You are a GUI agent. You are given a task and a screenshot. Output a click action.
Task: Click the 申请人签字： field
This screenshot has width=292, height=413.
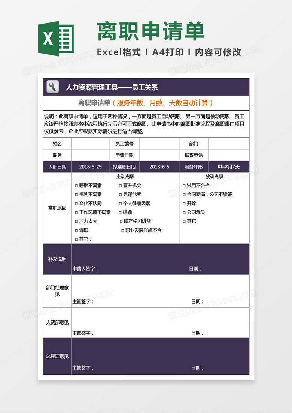(x=85, y=269)
